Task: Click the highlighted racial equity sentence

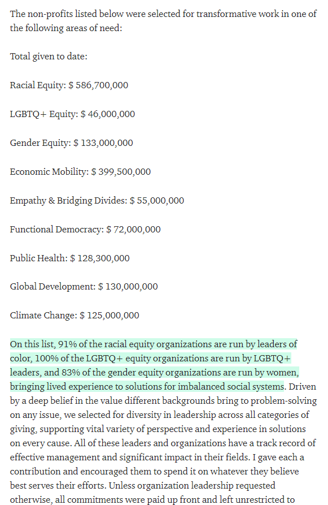Action: 154,365
